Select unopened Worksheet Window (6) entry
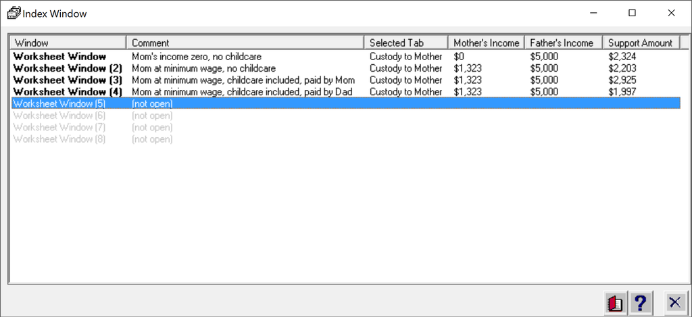The width and height of the screenshot is (692, 317). click(x=59, y=116)
